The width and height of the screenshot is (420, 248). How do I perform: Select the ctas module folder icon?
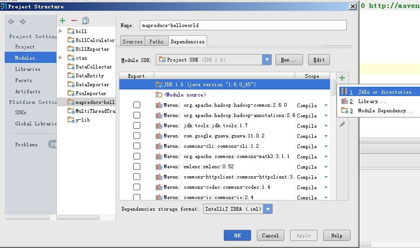[71, 58]
